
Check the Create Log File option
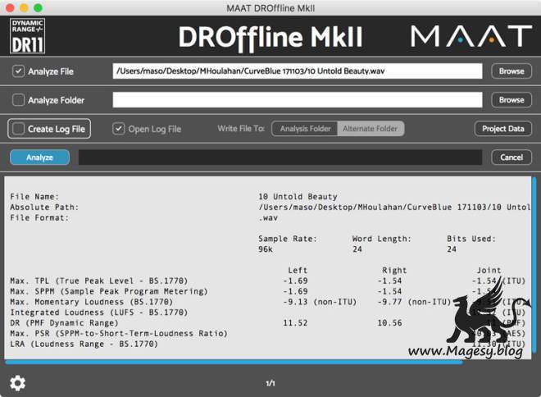click(18, 129)
